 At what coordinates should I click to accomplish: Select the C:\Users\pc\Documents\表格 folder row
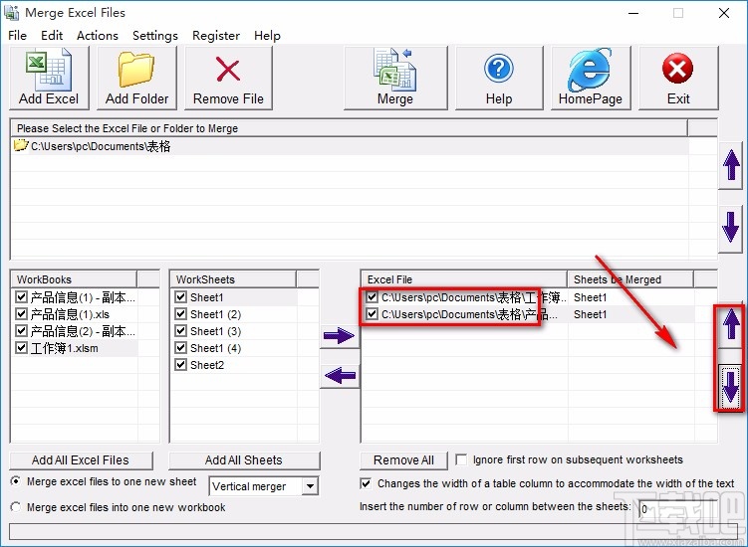pyautogui.click(x=350, y=146)
